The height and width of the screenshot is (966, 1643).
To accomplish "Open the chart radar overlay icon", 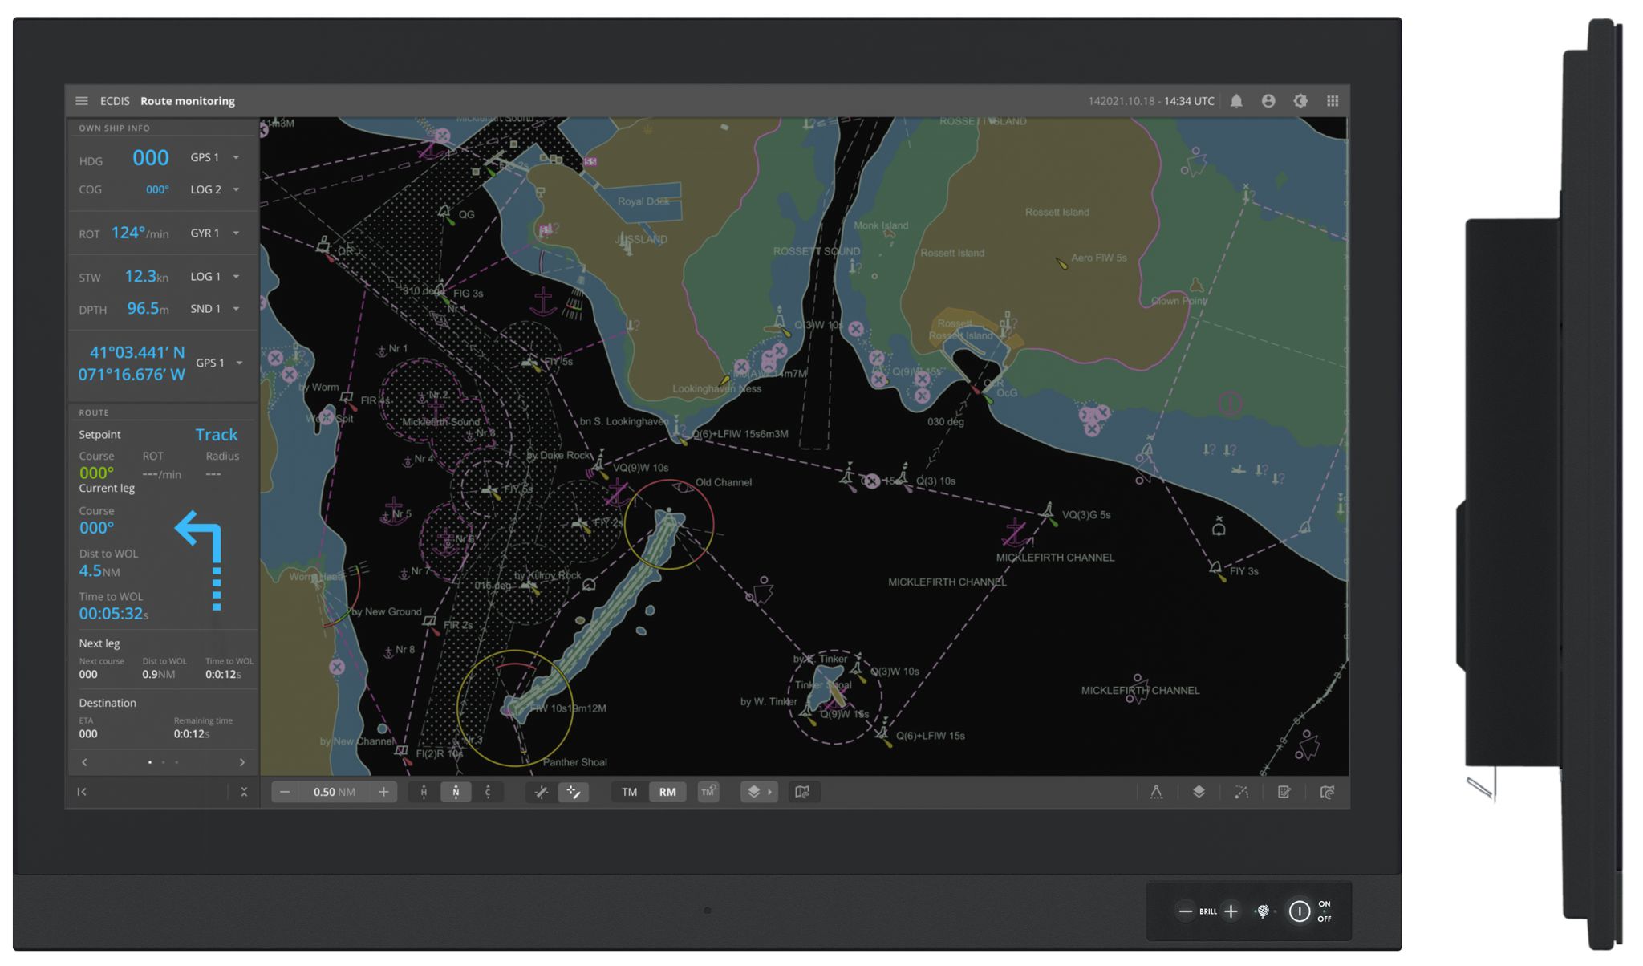I will pyautogui.click(x=1327, y=792).
